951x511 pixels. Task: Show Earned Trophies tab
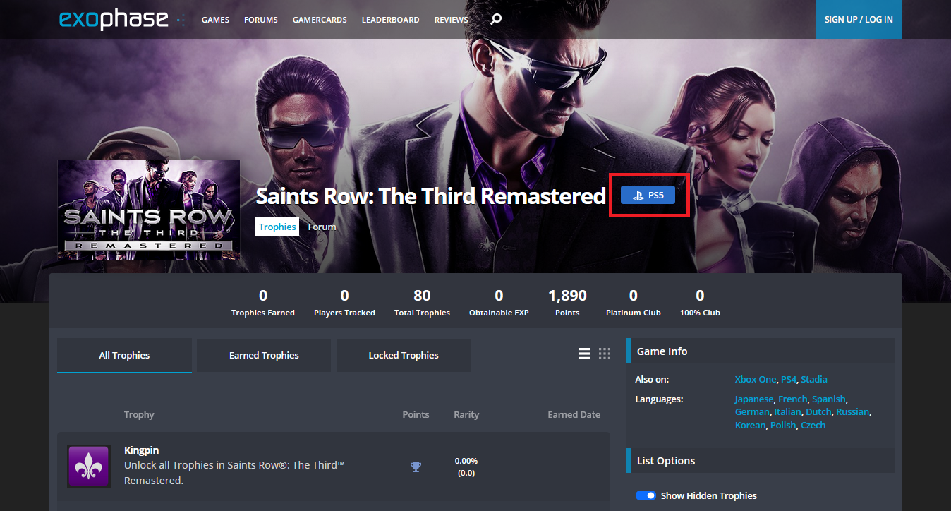click(x=264, y=355)
